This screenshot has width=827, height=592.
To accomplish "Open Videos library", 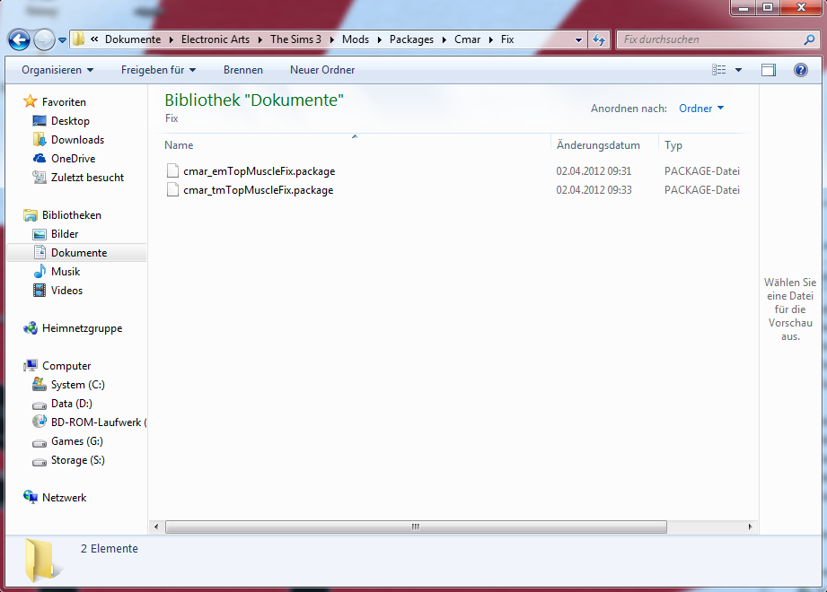I will point(66,291).
